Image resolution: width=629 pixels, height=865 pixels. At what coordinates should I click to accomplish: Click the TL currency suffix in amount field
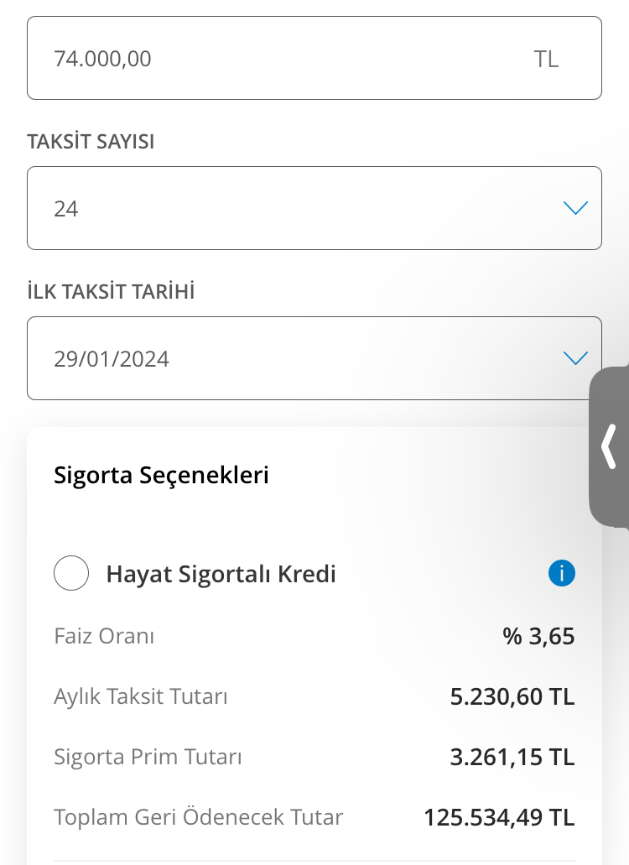coord(546,59)
